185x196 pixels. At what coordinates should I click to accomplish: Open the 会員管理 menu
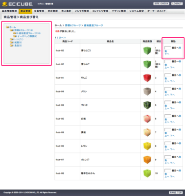click(x=39, y=11)
